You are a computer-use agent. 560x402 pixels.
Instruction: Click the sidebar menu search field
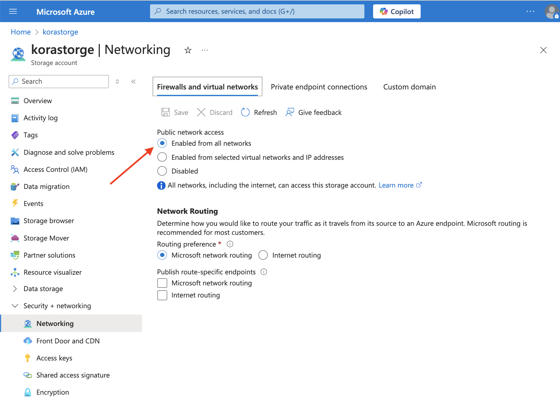coord(59,81)
